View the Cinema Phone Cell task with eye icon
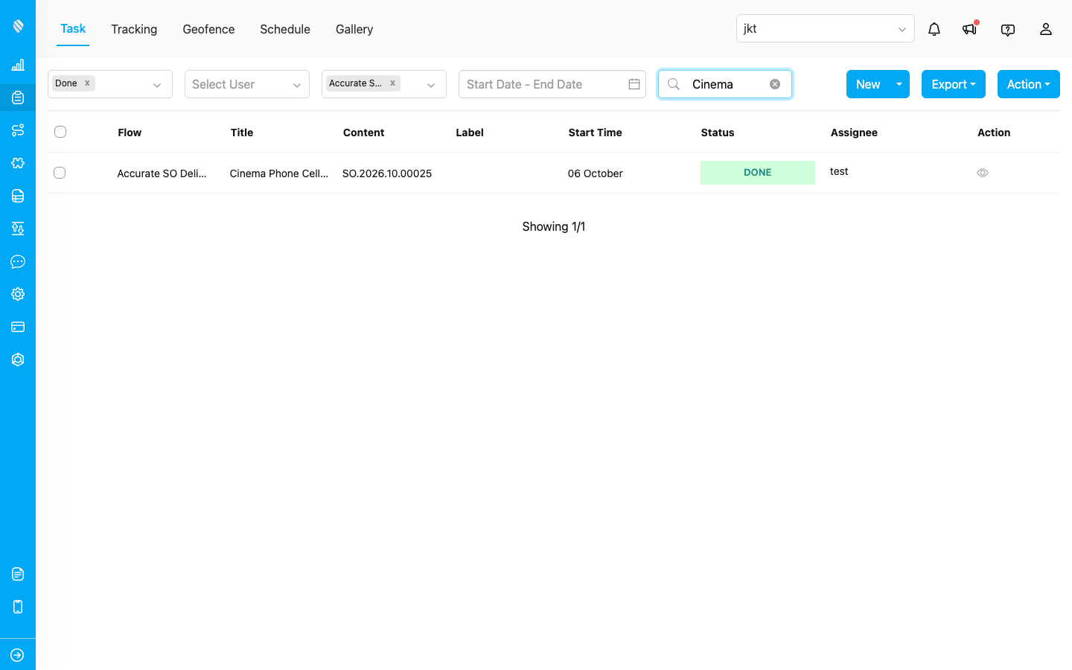 [x=983, y=173]
